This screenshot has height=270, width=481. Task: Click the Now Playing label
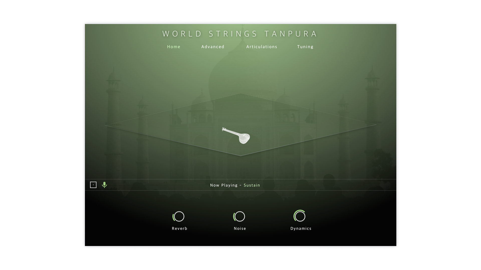point(224,185)
